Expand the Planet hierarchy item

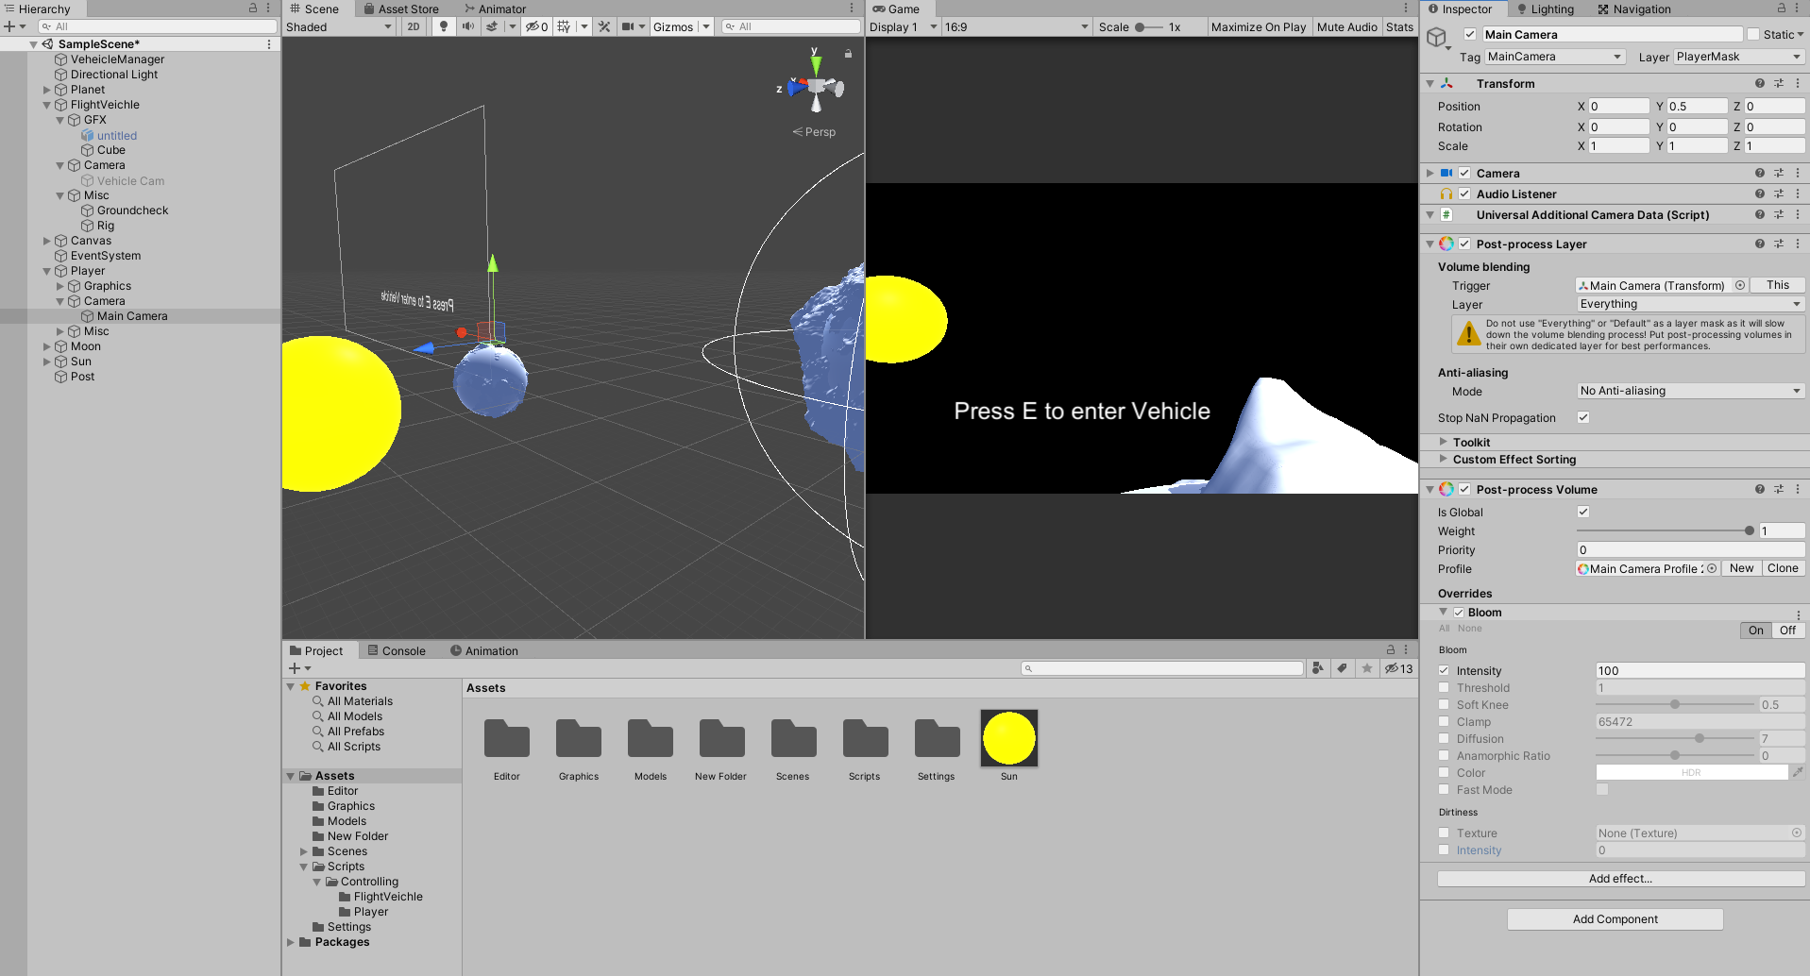pyautogui.click(x=47, y=90)
